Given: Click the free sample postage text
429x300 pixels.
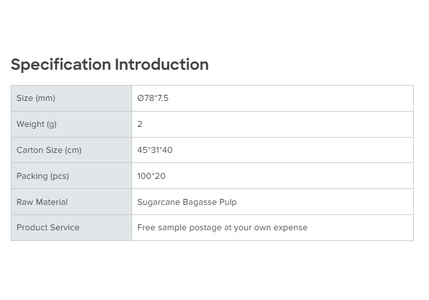Looking at the screenshot, I should pyautogui.click(x=222, y=228).
